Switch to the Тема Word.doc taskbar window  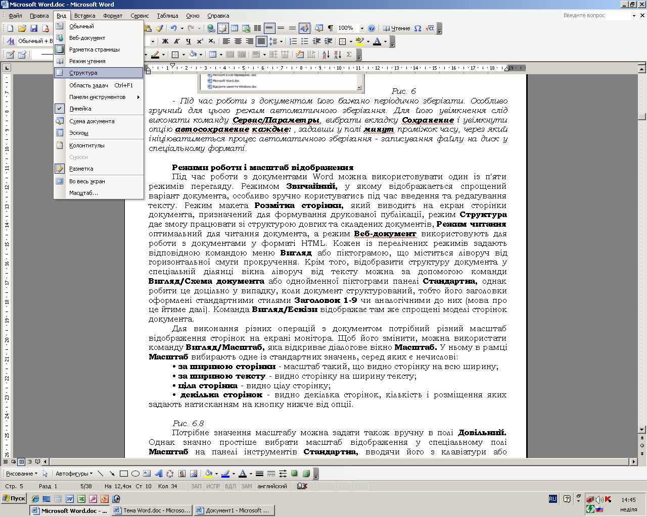152,510
